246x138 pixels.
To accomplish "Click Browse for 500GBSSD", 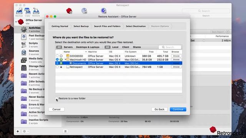I will 176,56.
